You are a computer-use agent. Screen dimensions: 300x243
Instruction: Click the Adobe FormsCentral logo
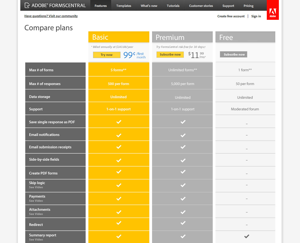(x=55, y=6)
